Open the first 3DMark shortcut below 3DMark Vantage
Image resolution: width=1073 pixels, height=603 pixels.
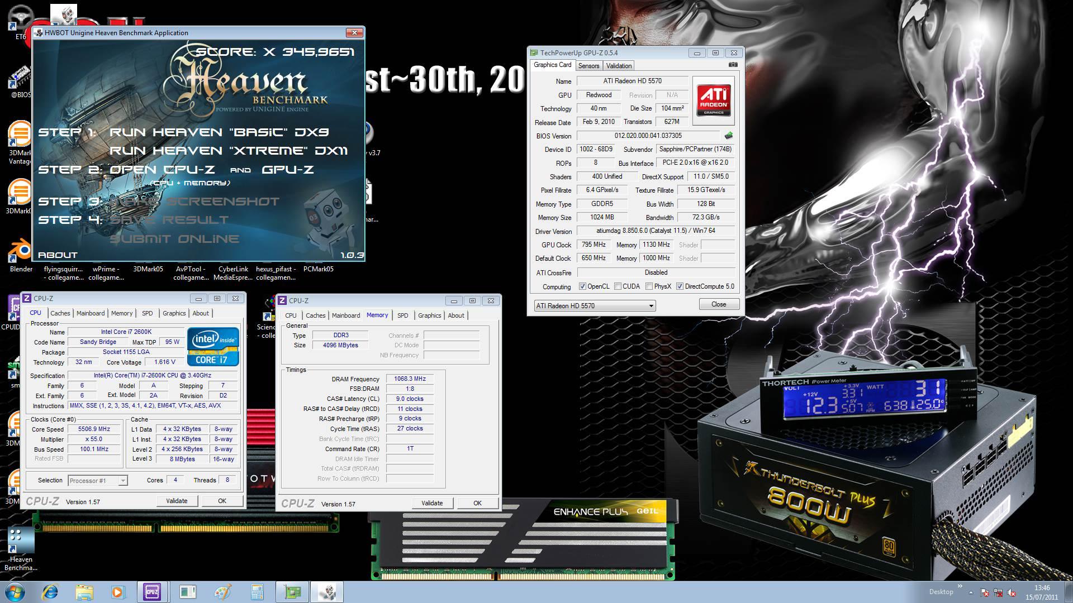(19, 197)
